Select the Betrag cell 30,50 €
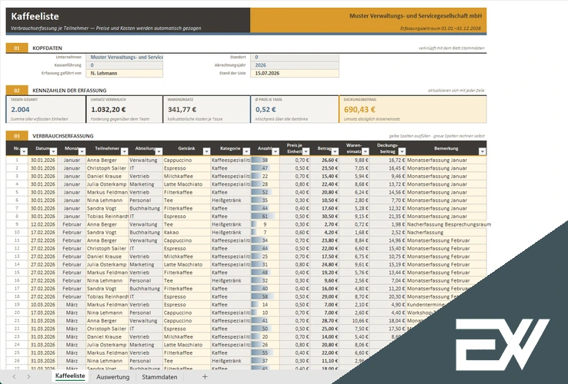Screen dimensions: 568x384 click(325, 217)
